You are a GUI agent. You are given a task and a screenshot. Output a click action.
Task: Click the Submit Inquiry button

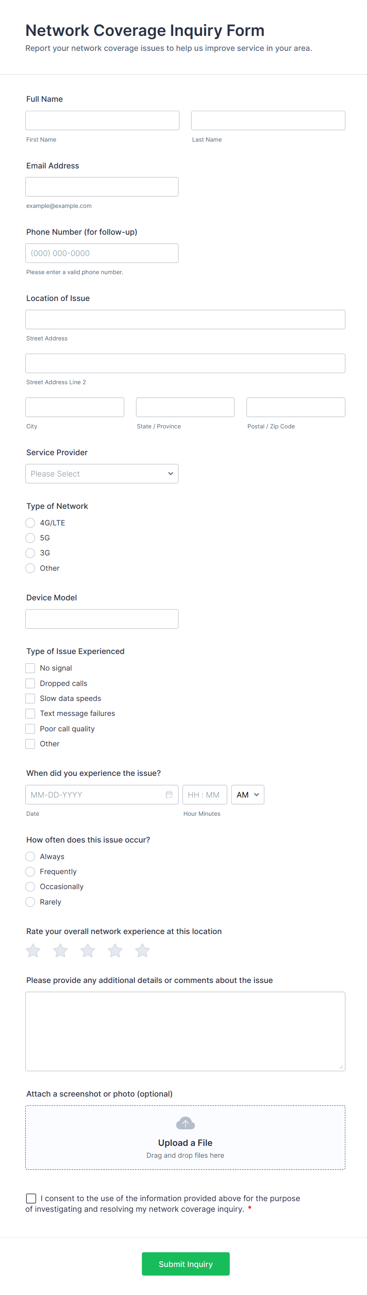(x=185, y=1263)
